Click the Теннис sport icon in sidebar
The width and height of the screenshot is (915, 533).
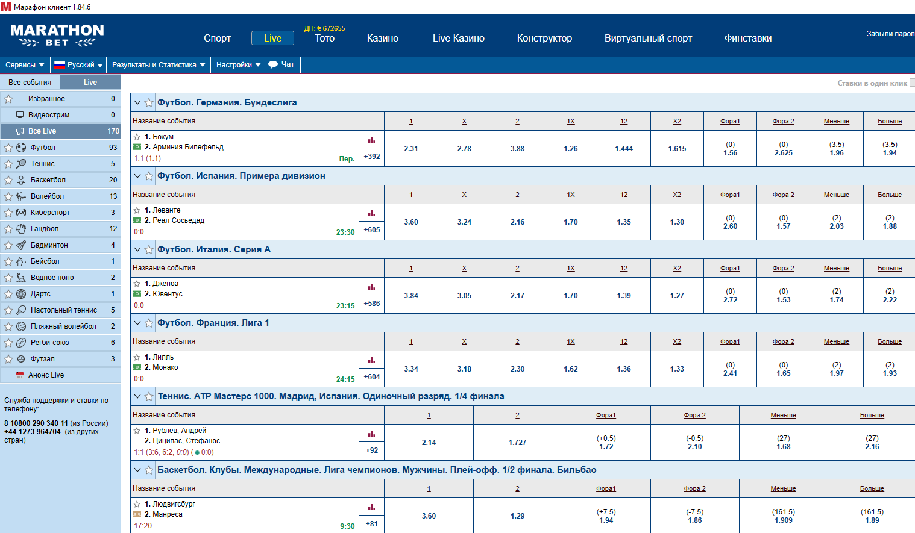(21, 164)
